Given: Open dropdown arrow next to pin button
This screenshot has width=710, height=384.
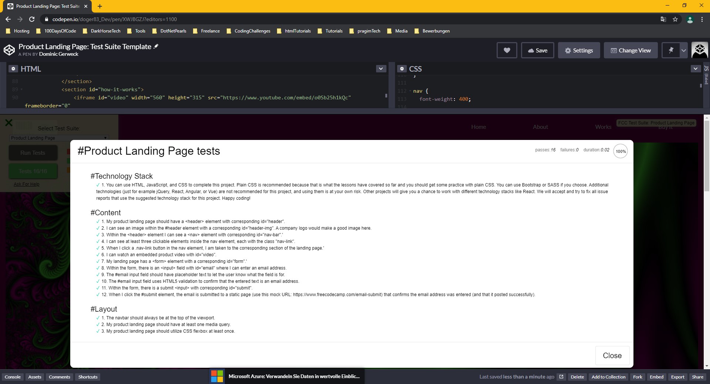Looking at the screenshot, I should pos(684,51).
